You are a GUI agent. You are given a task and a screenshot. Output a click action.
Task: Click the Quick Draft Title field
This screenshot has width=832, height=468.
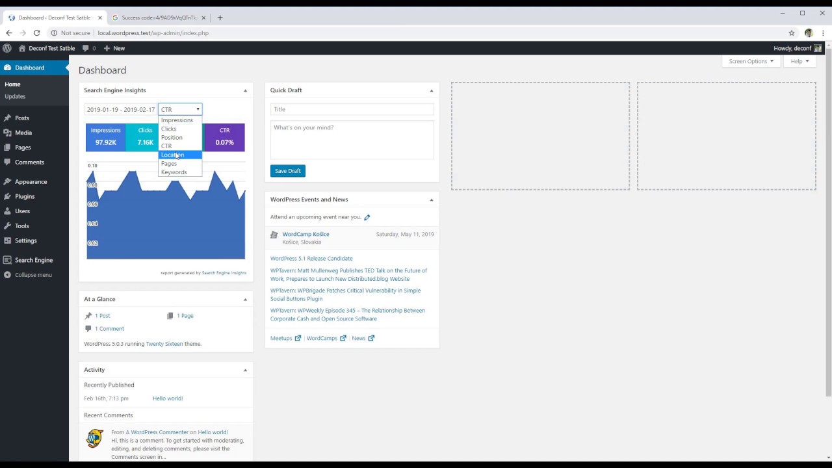352,109
